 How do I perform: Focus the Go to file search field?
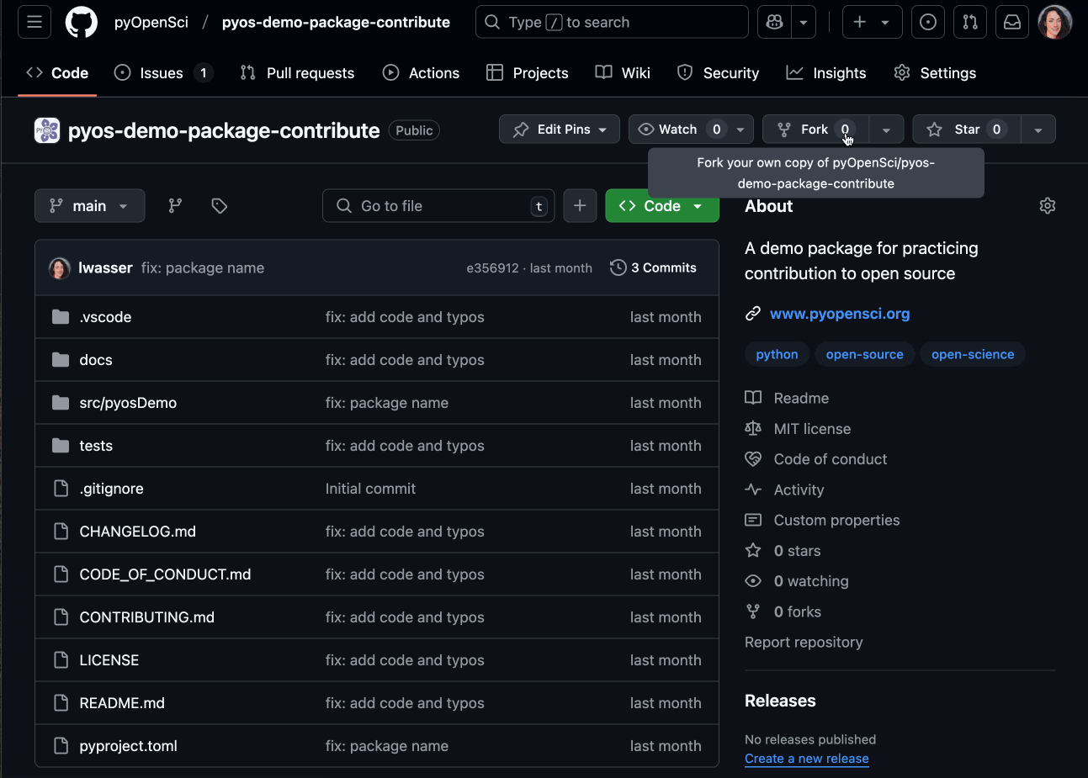tap(438, 205)
